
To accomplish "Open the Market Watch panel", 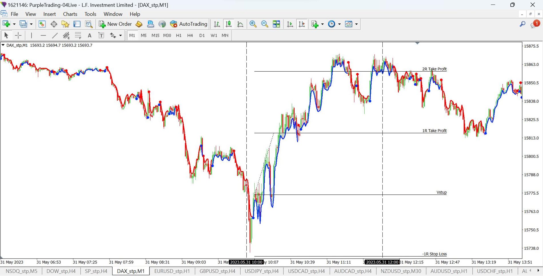I will [x=42, y=24].
